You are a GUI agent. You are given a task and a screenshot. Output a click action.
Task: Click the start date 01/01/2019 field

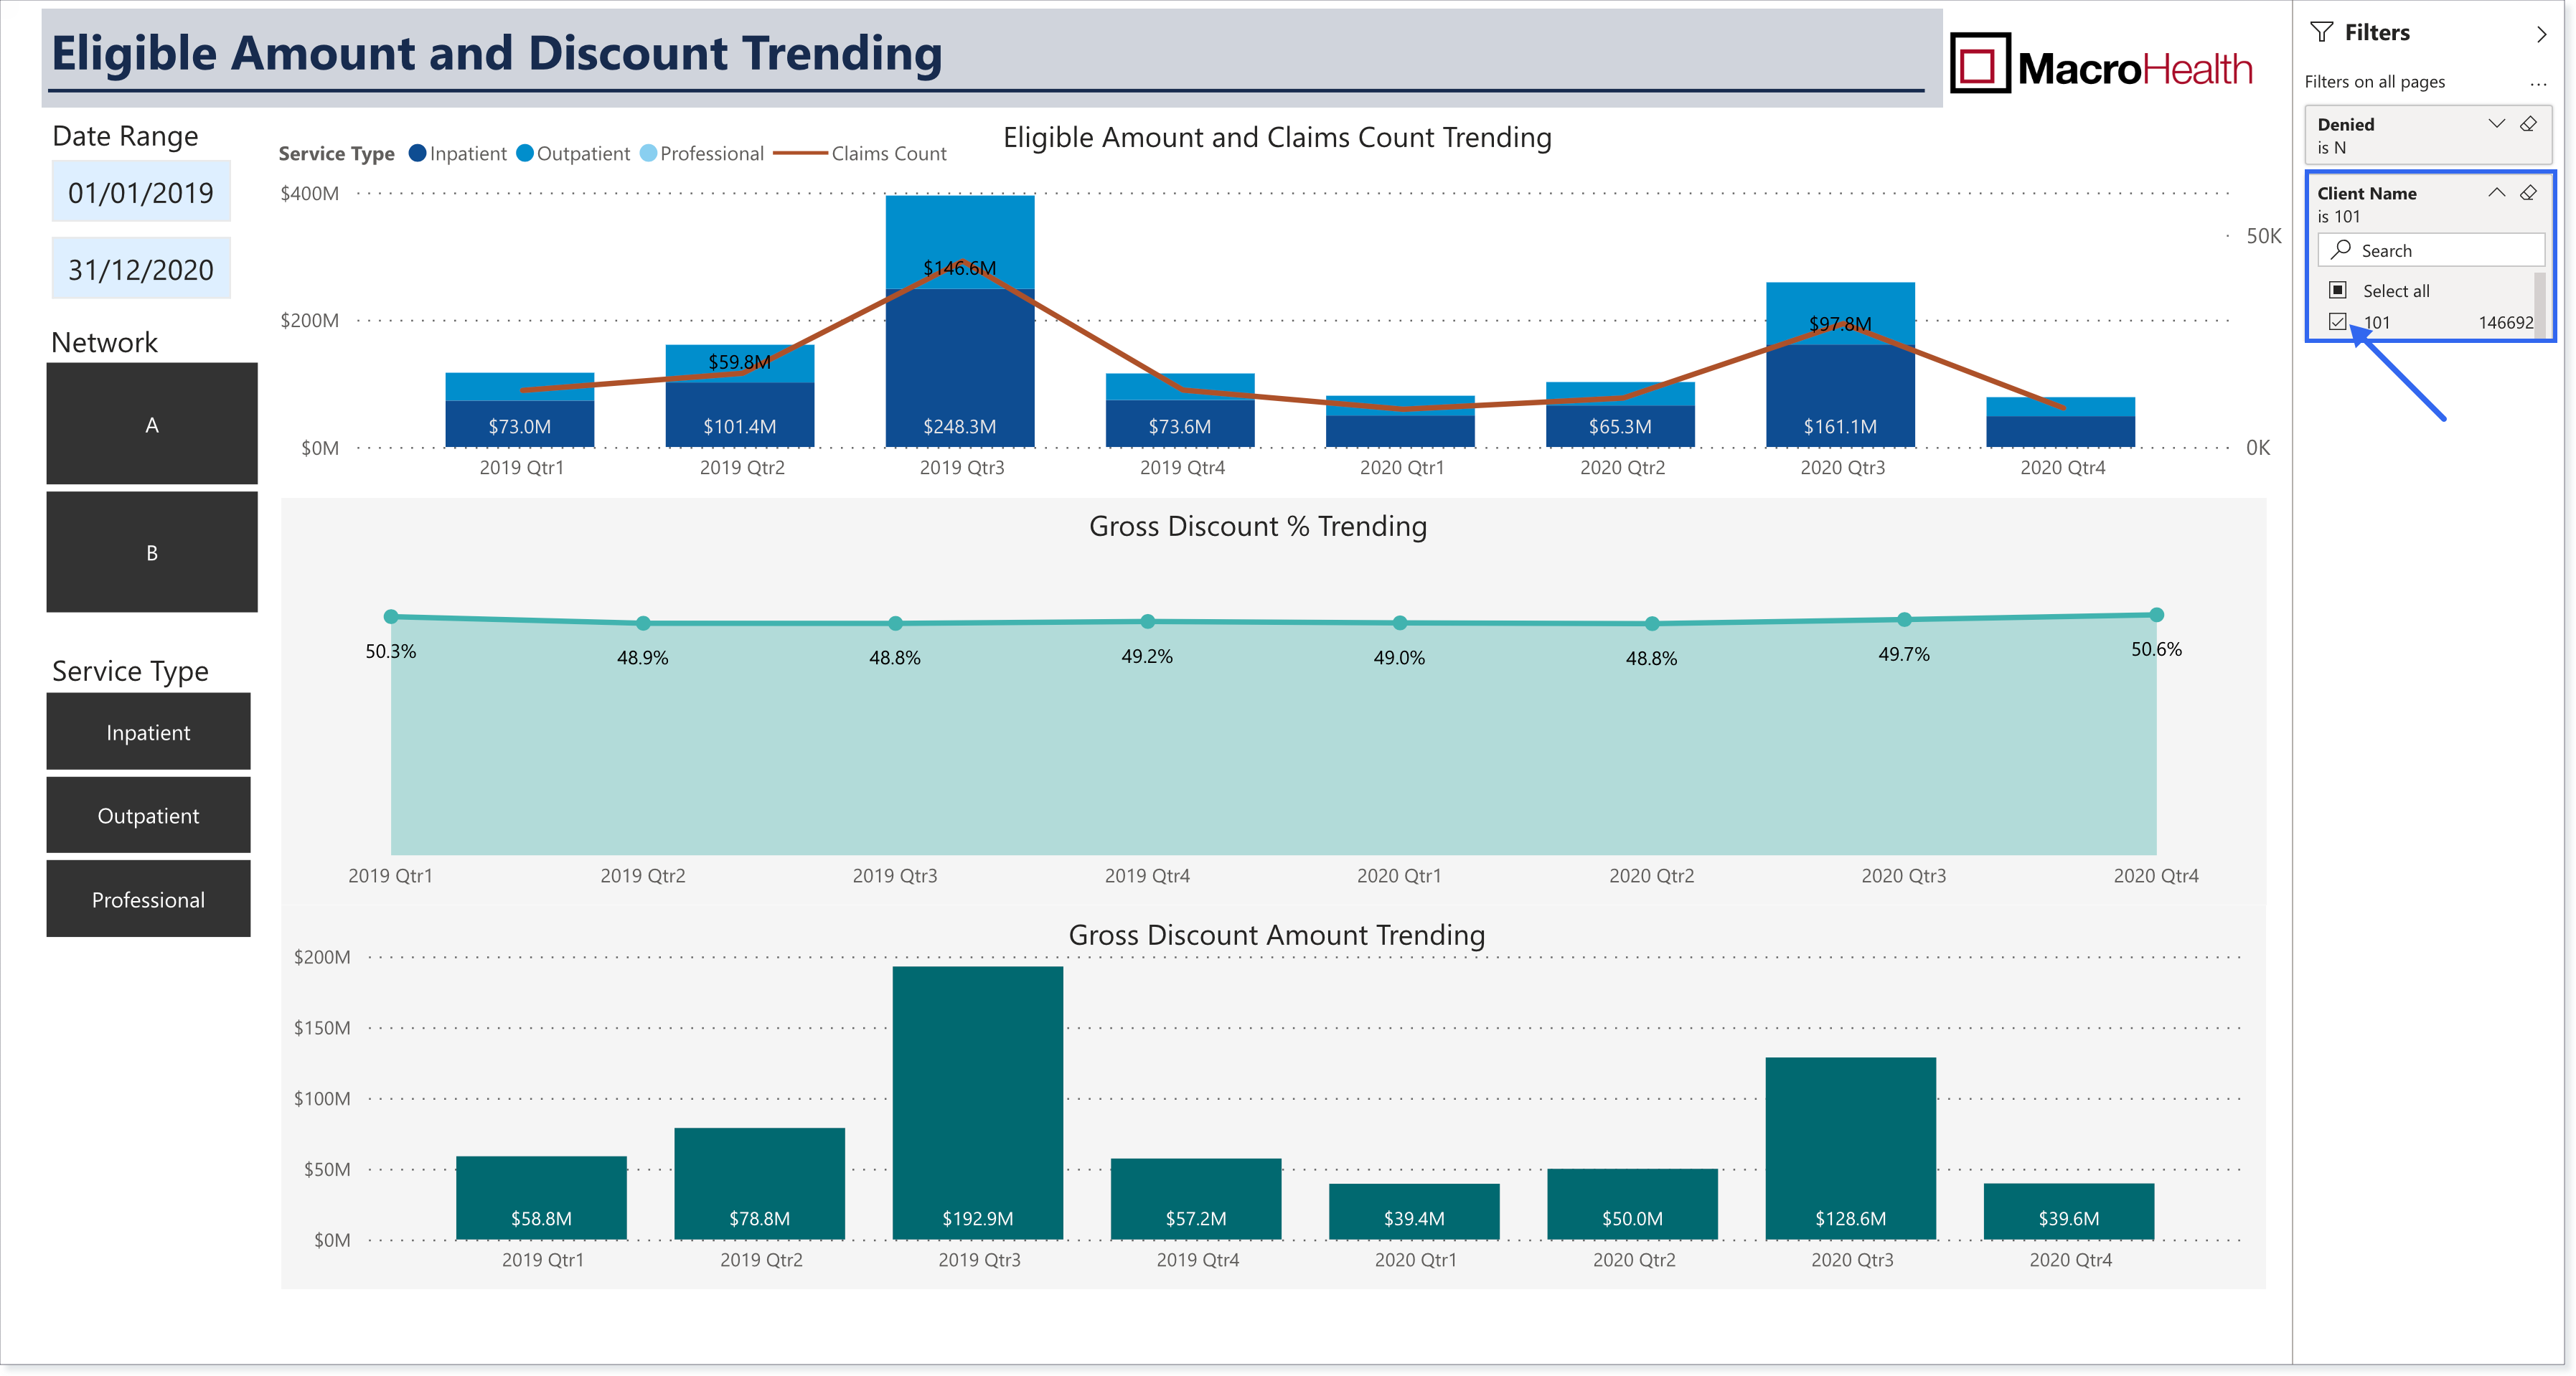click(x=141, y=192)
